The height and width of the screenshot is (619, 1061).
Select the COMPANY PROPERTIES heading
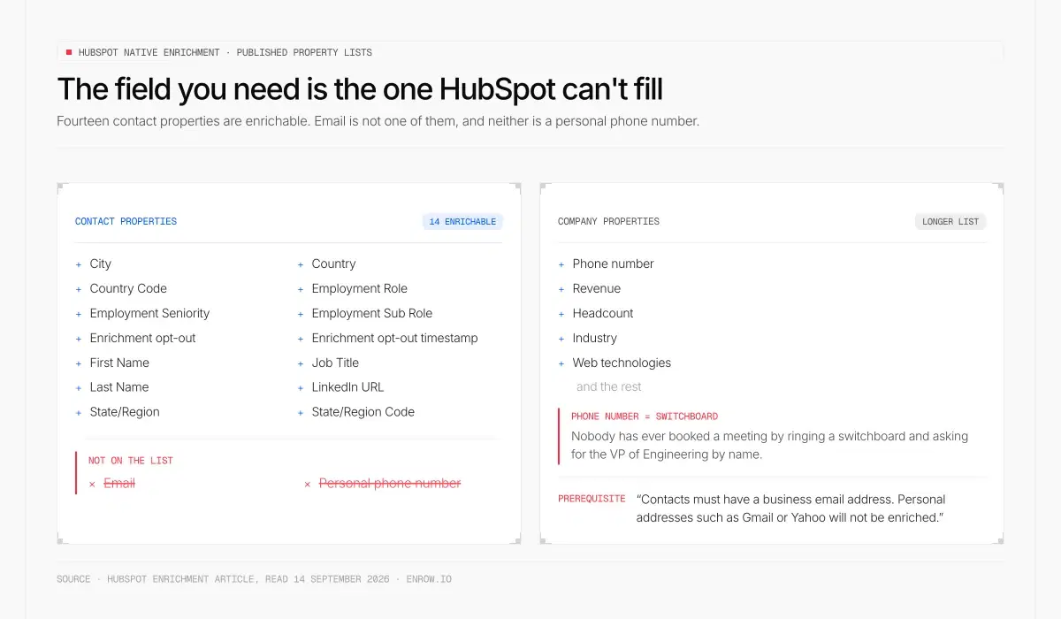[x=608, y=222]
